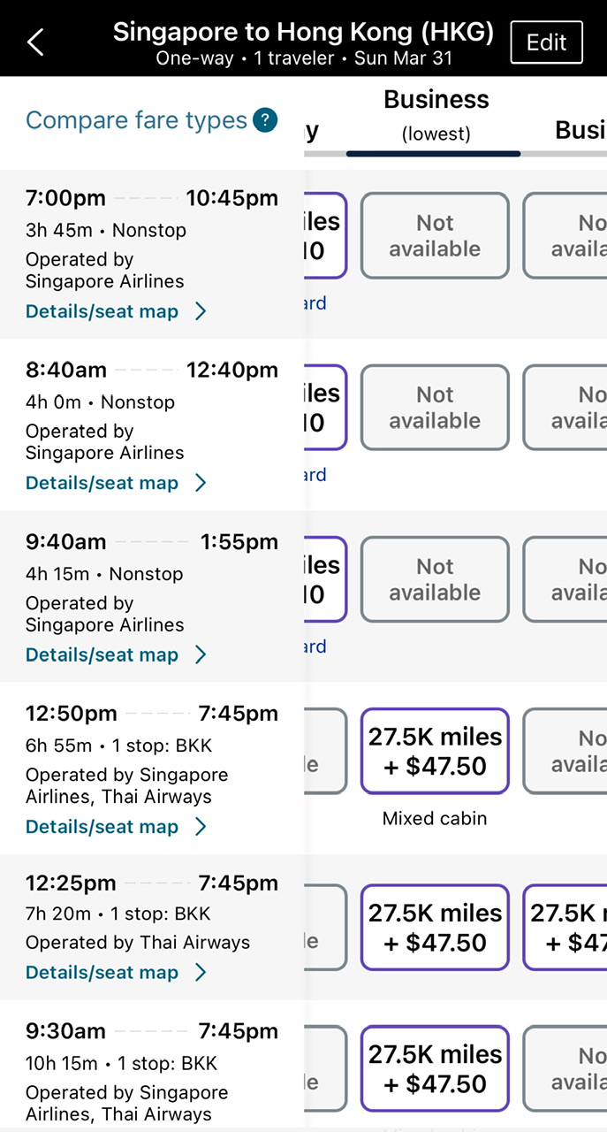Click the Edit search button
Screen dimensions: 607x1132
[x=546, y=42]
